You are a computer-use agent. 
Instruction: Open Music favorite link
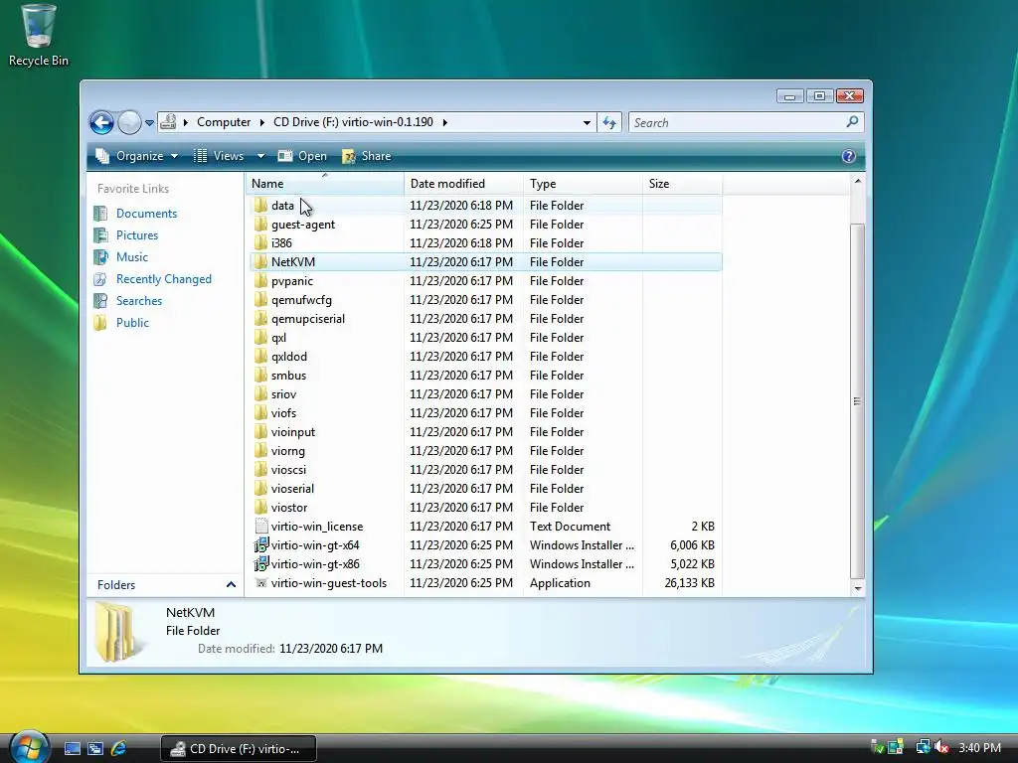(x=132, y=257)
